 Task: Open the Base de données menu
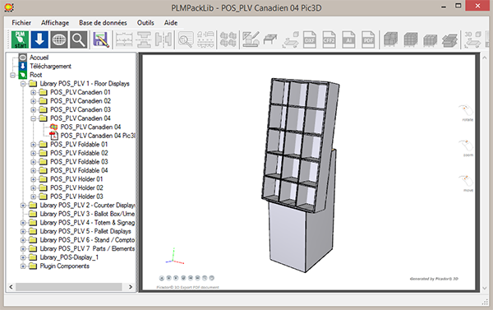point(103,23)
